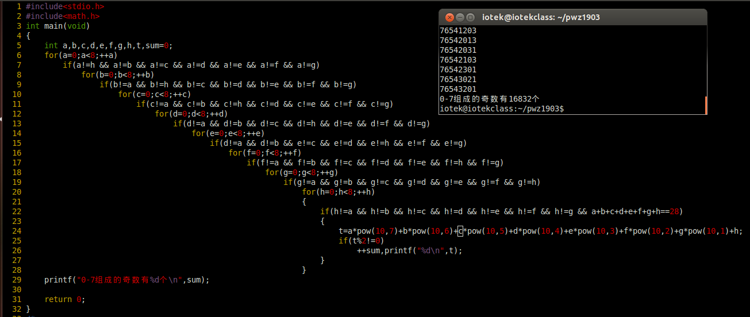750x317 pixels.
Task: Click the terminal title 'iotek@iotekclass: ~/pwz1903'
Action: coord(541,17)
